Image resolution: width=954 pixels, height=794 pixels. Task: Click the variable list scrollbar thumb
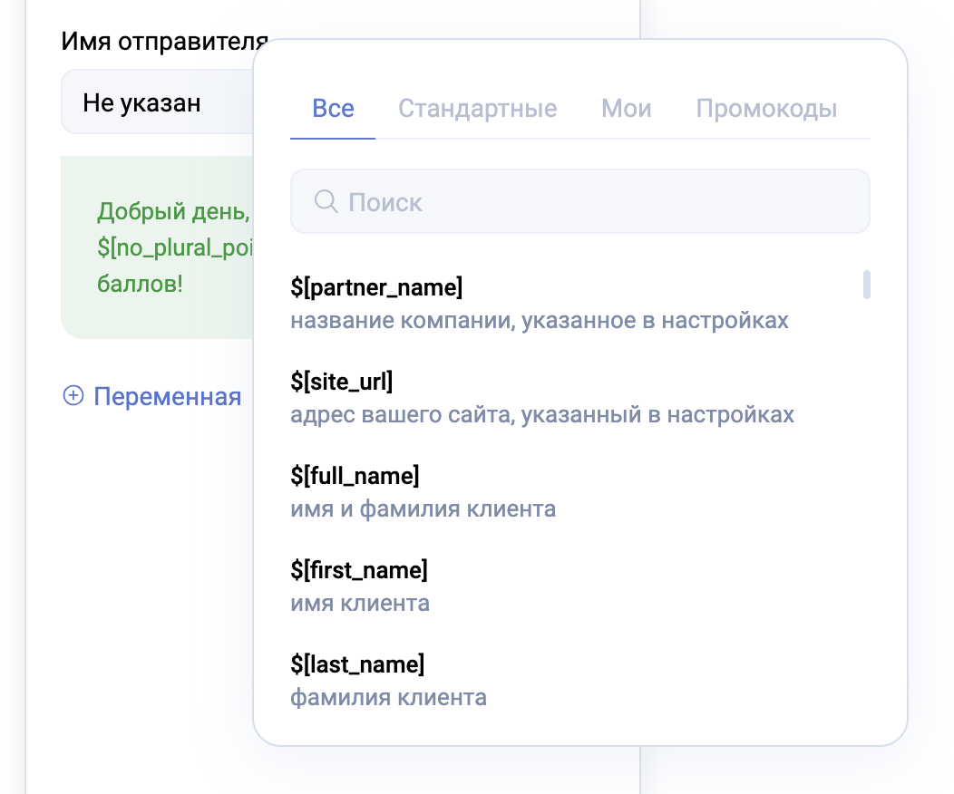pos(866,285)
